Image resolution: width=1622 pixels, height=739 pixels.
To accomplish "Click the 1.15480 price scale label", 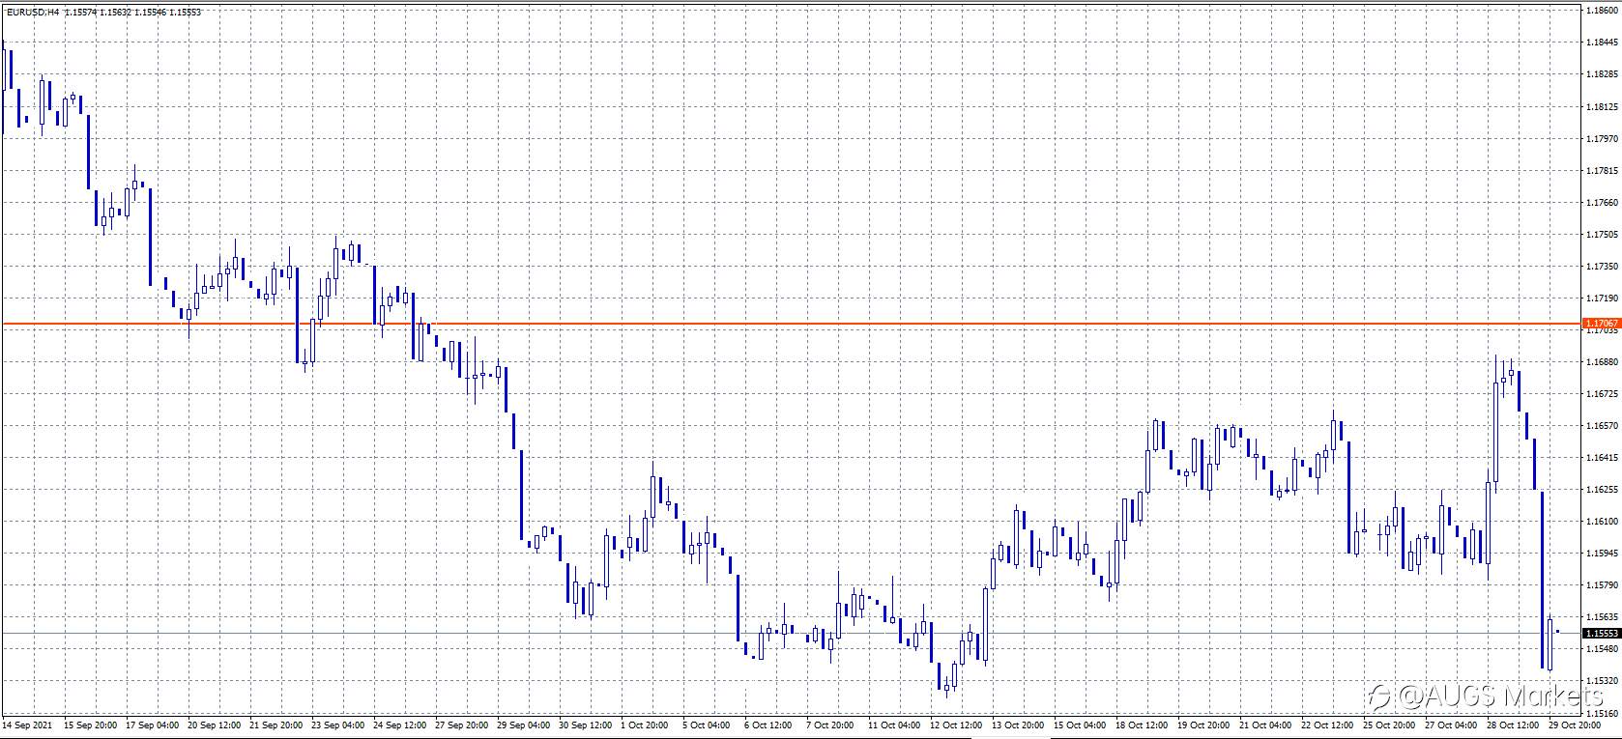I will pos(1602,649).
